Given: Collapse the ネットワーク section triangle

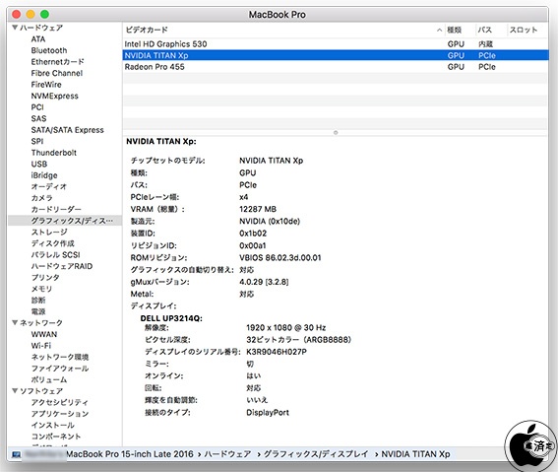Looking at the screenshot, I should (15, 322).
